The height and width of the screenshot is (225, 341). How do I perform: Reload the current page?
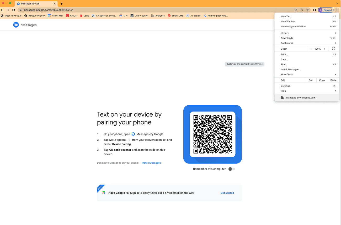tap(14, 10)
